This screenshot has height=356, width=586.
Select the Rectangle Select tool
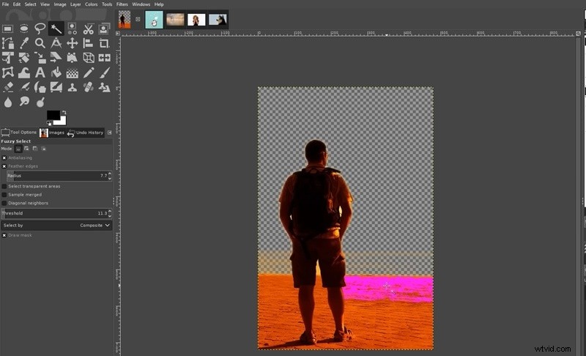(8, 29)
